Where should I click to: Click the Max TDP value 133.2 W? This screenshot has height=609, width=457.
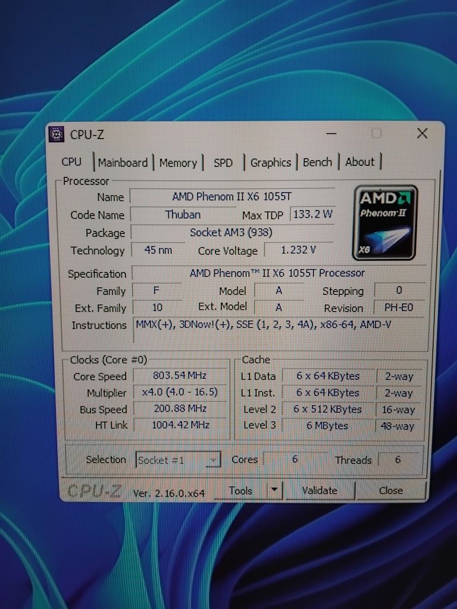[312, 214]
